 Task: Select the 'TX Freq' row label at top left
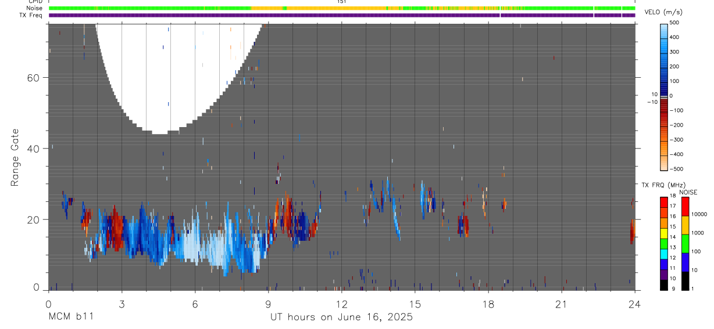[32, 15]
